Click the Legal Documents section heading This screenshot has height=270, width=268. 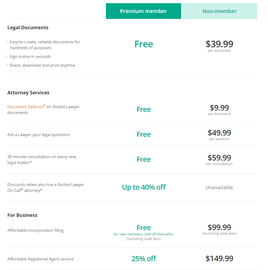pos(28,28)
